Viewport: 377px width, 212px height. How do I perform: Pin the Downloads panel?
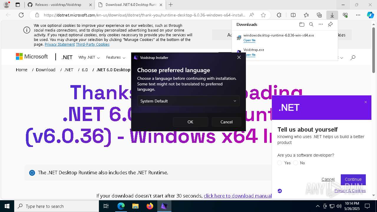click(330, 24)
